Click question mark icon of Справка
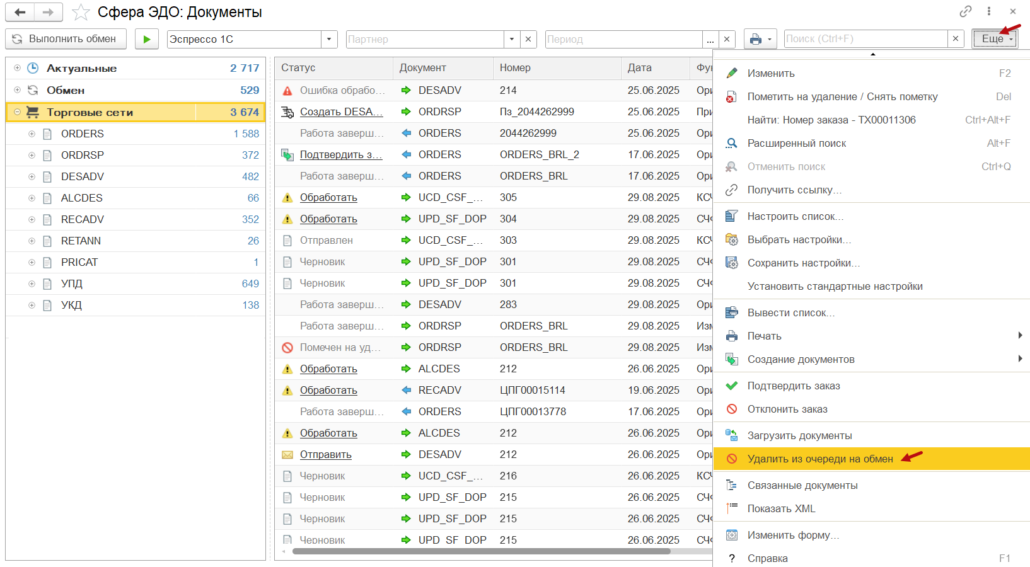This screenshot has width=1030, height=567. (731, 558)
